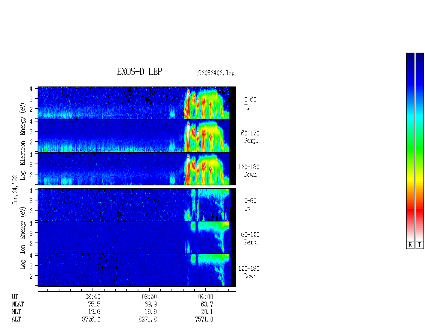Click the UT row label
This screenshot has height=329, width=425.
click(x=15, y=297)
